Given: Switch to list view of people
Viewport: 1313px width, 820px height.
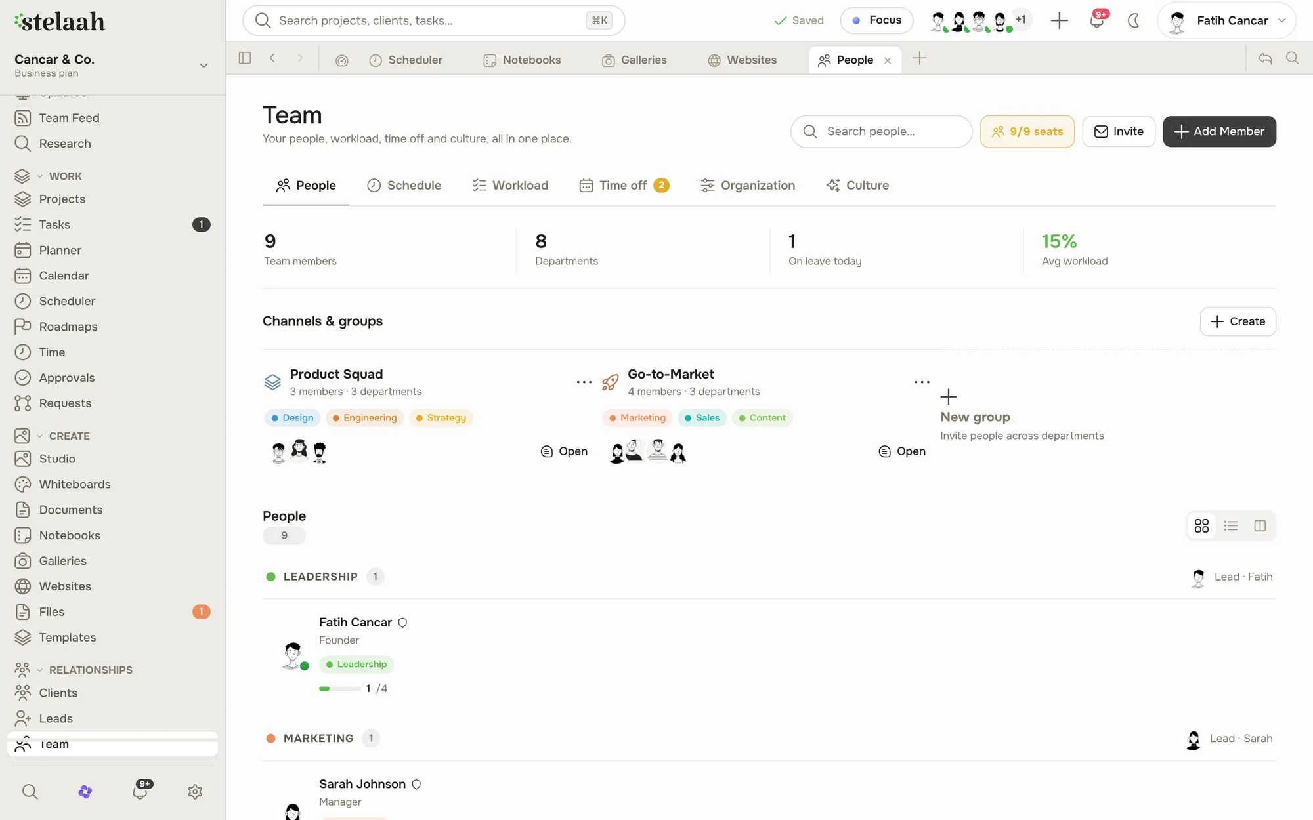Looking at the screenshot, I should (1231, 525).
